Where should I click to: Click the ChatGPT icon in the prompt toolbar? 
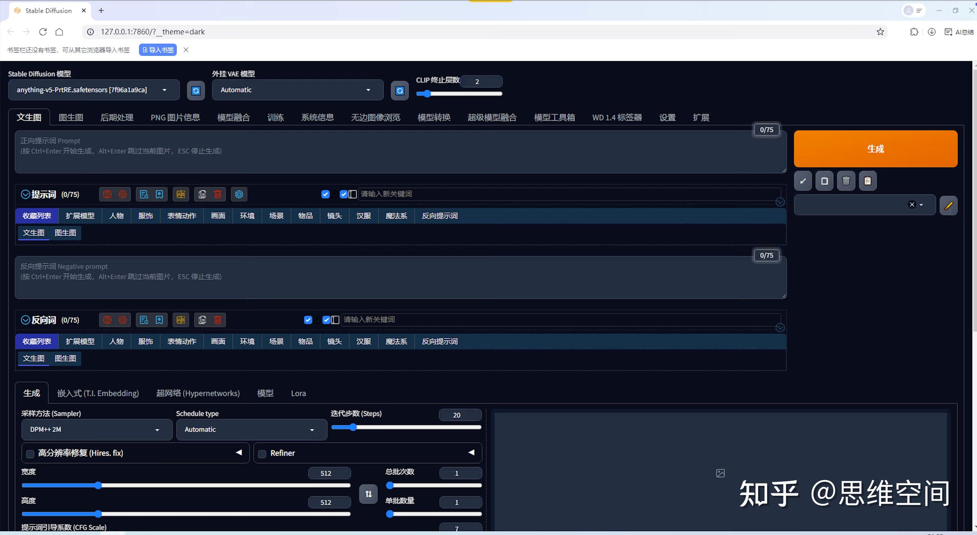[x=239, y=194]
